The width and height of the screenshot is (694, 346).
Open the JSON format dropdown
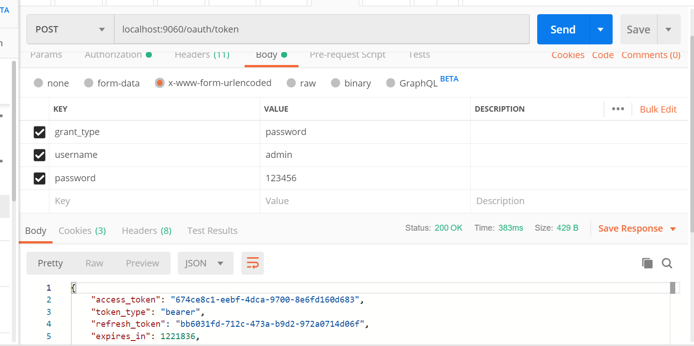pos(205,263)
